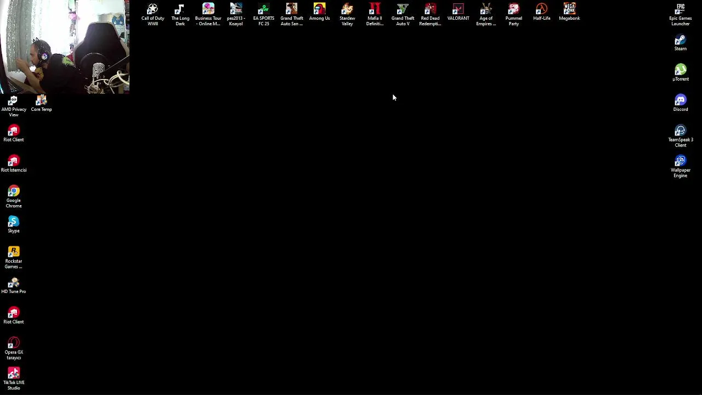Click the AMD Privacy View icon
The height and width of the screenshot is (395, 702).
click(14, 106)
